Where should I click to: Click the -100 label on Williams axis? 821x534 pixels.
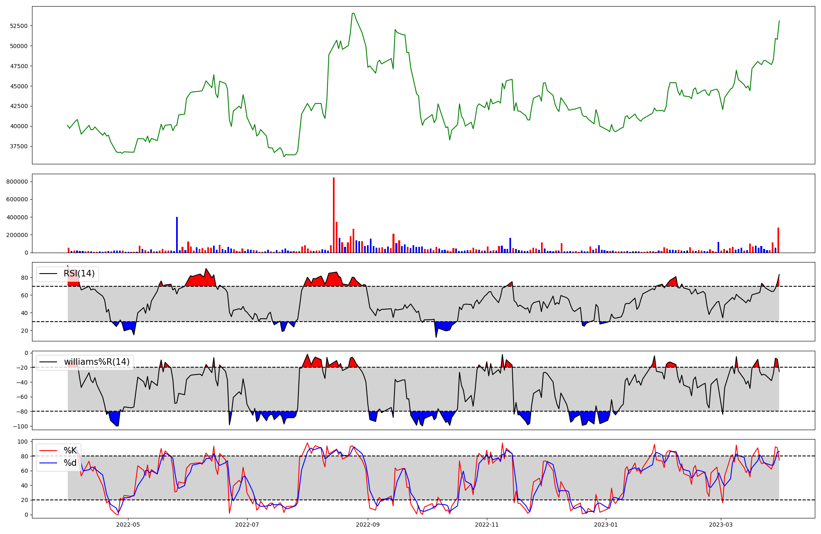coord(20,426)
